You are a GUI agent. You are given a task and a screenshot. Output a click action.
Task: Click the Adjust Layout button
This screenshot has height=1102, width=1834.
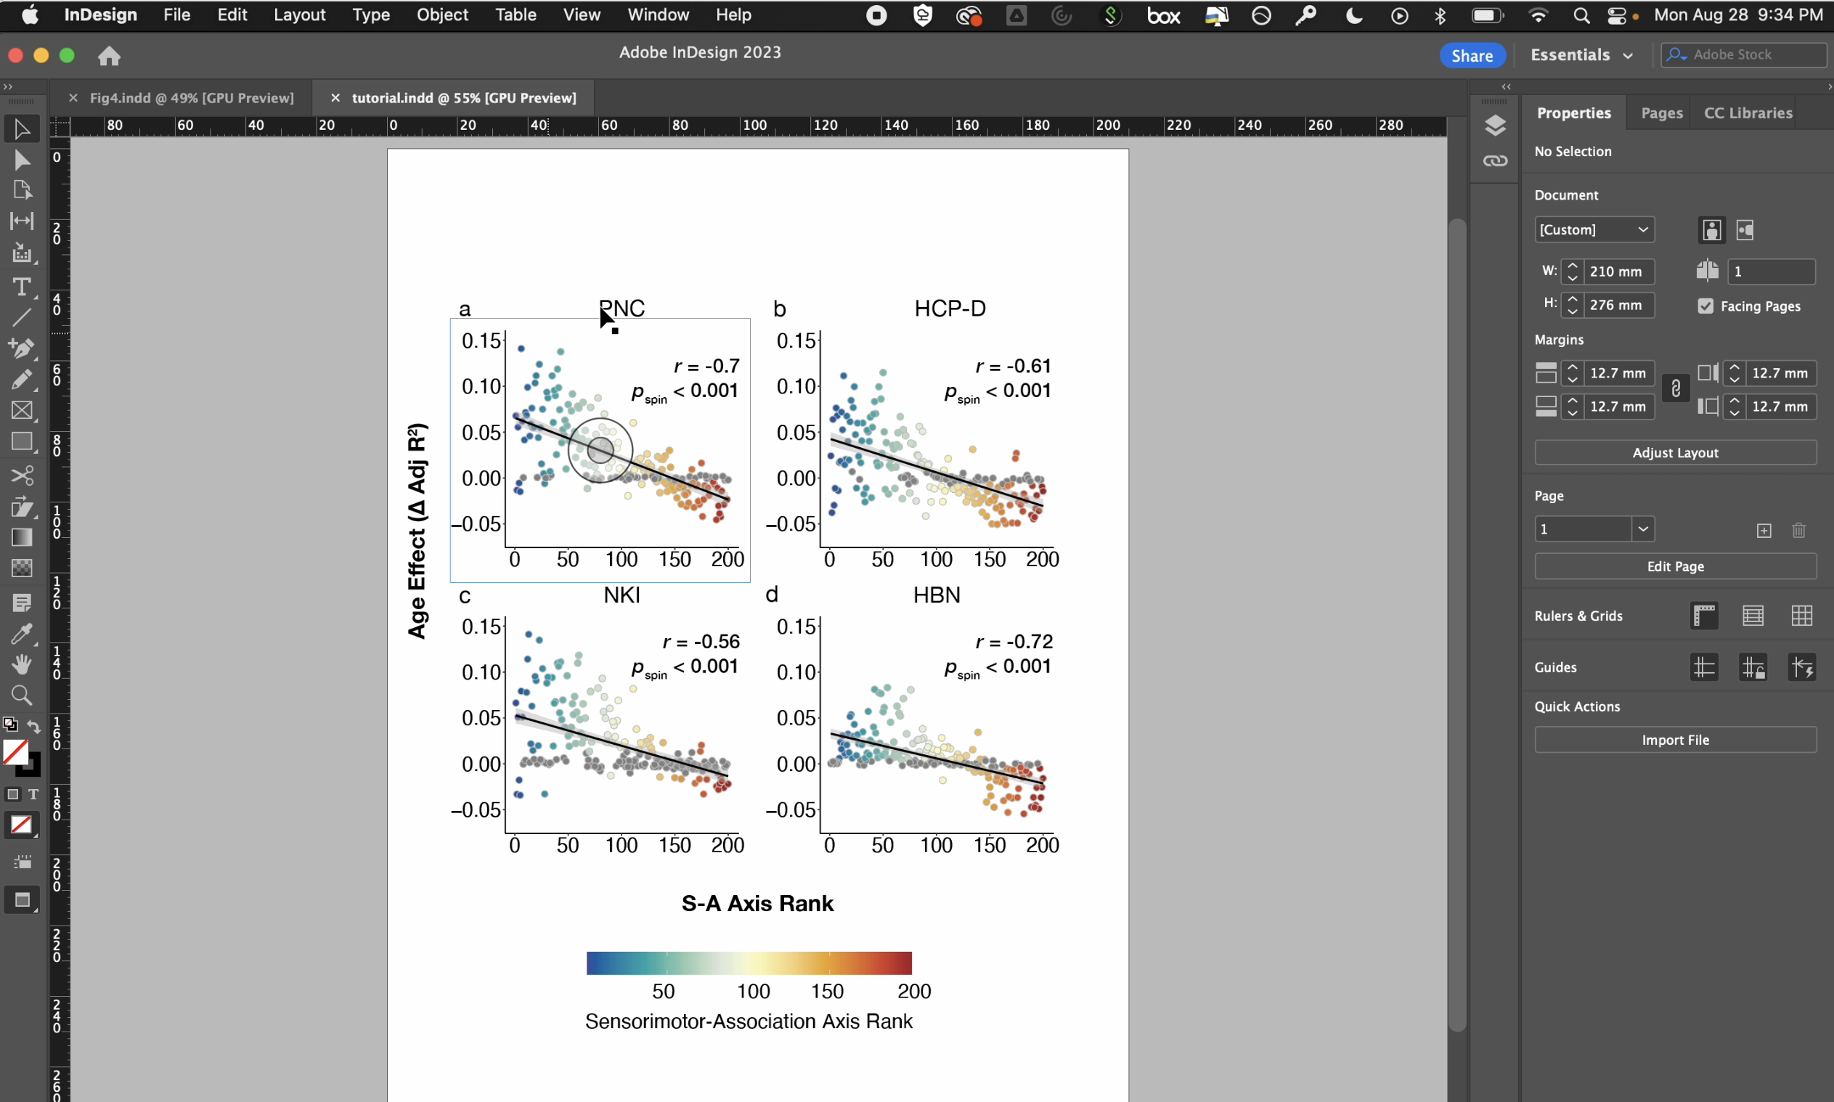click(x=1674, y=452)
